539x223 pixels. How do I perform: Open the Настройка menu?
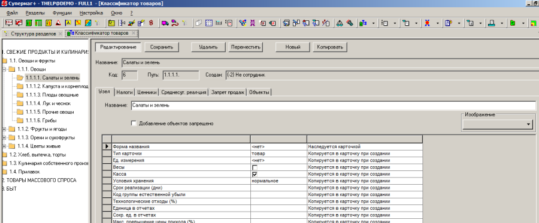click(91, 13)
